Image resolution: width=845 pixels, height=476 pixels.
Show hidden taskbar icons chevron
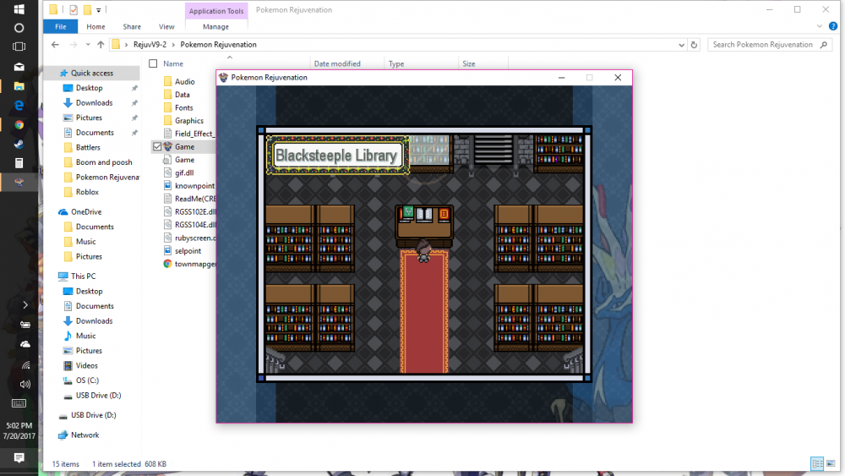coord(25,304)
